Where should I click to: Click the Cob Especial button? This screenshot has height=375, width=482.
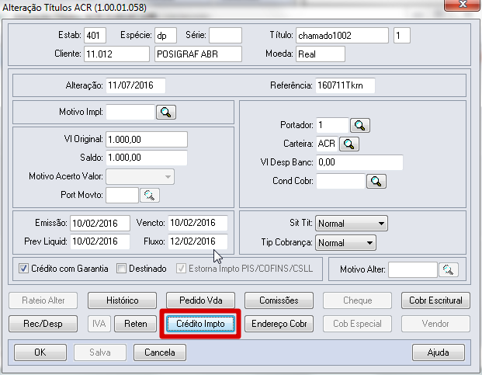pos(358,324)
